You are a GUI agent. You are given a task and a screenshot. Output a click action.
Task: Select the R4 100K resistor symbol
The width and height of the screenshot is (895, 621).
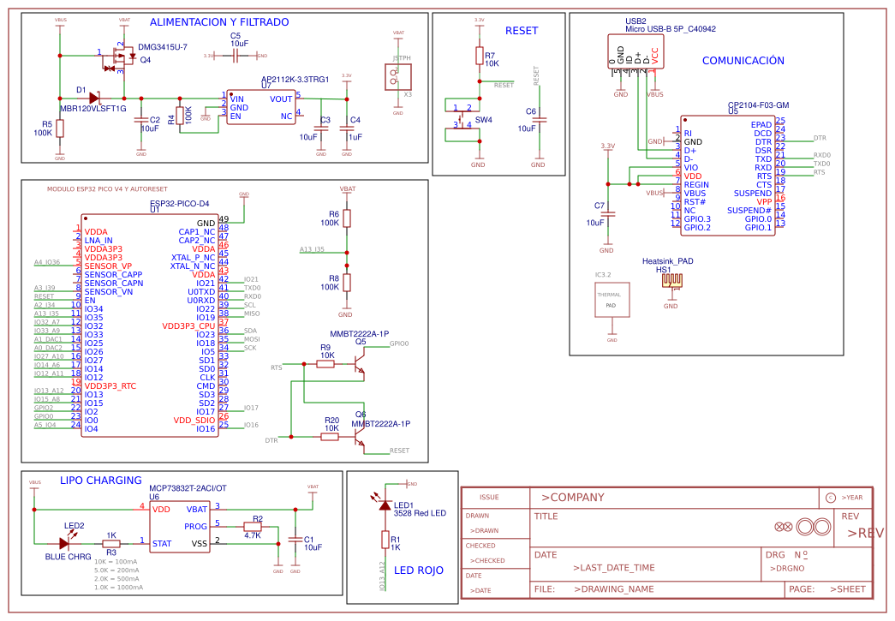(180, 115)
